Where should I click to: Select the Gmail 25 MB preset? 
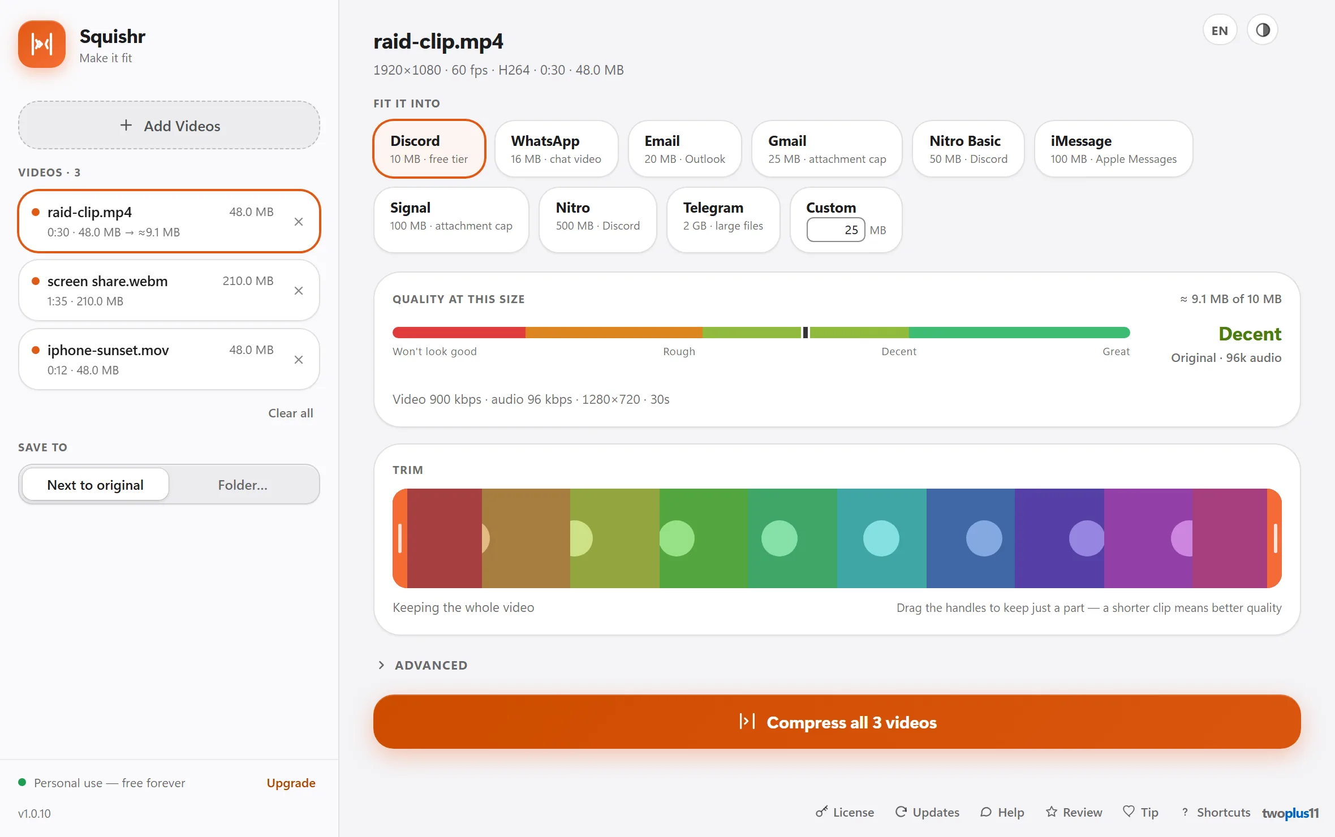point(827,149)
